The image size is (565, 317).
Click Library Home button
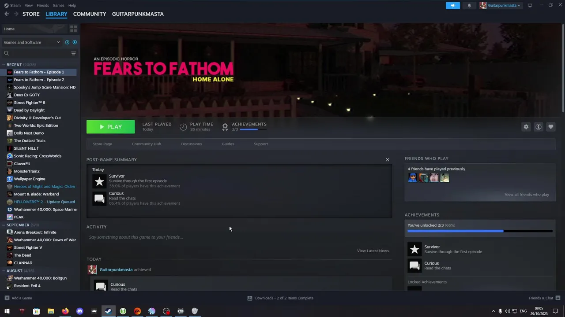click(x=34, y=29)
